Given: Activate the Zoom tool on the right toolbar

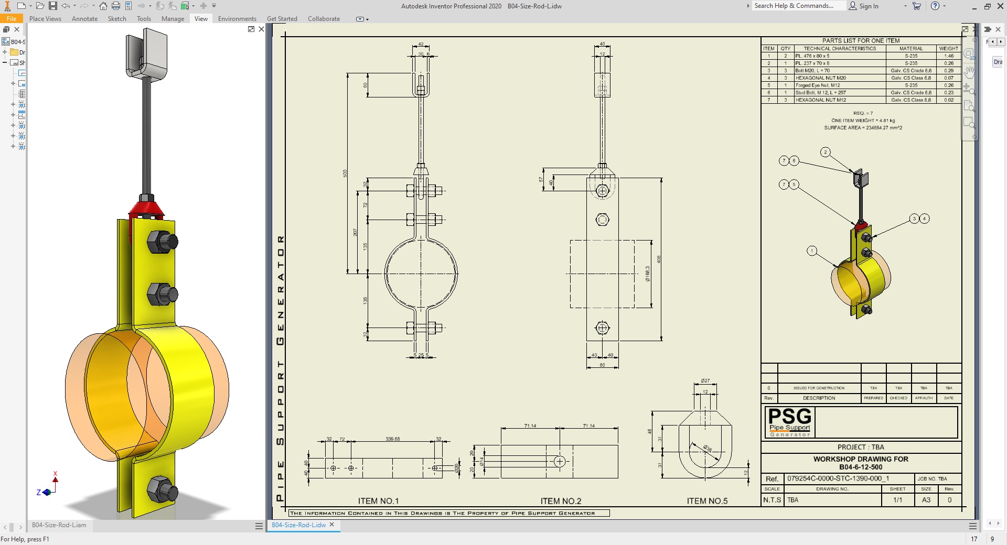Looking at the screenshot, I should 968,89.
